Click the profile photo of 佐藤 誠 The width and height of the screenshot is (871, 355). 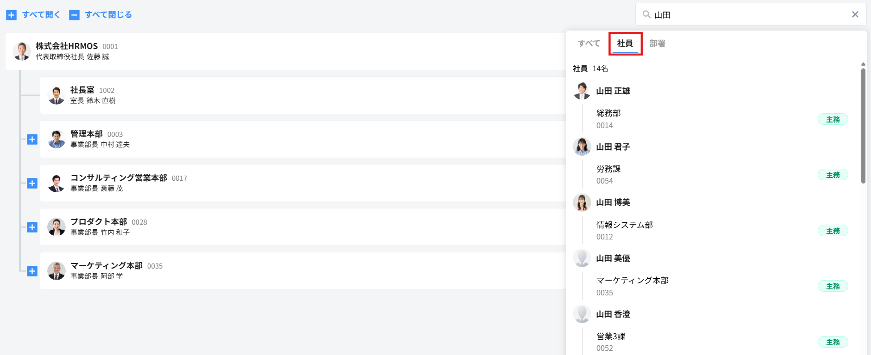coord(22,51)
